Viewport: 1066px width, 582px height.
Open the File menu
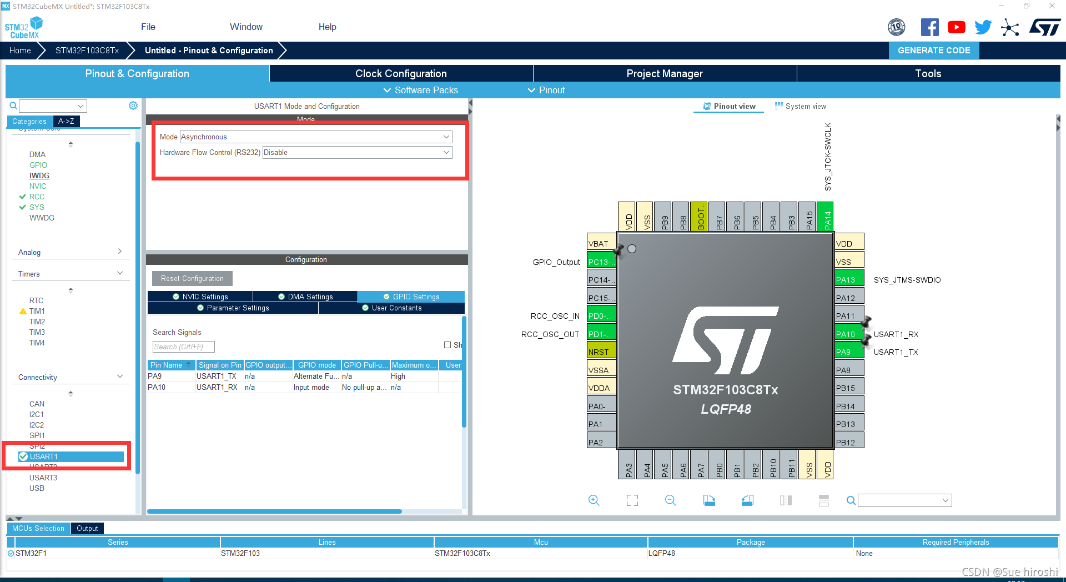click(x=148, y=27)
